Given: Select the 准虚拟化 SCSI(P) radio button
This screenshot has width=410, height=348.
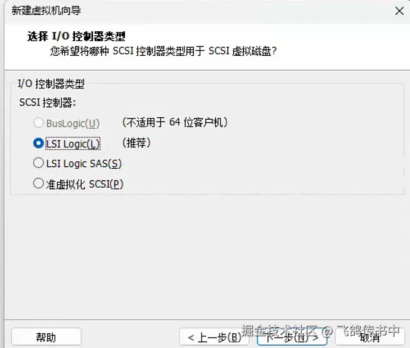Looking at the screenshot, I should [39, 184].
